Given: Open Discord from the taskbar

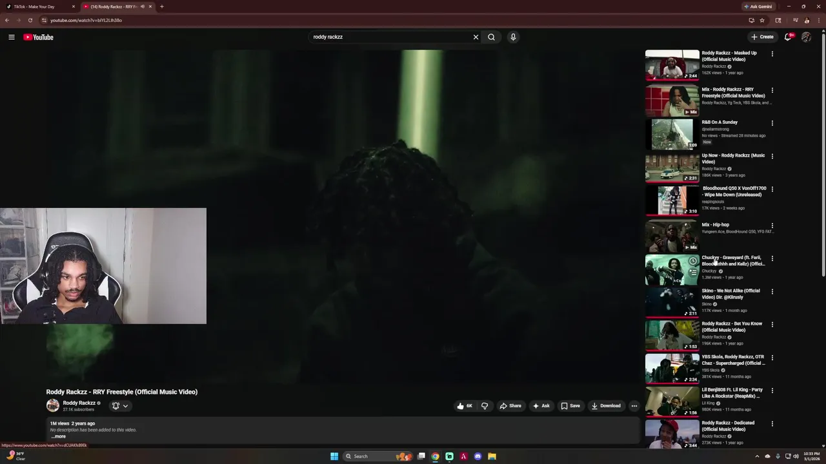Looking at the screenshot, I should coord(478,456).
